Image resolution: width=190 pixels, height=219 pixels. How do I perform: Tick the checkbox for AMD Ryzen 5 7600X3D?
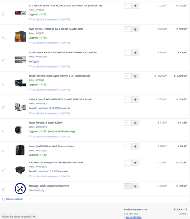[x=4, y=37]
